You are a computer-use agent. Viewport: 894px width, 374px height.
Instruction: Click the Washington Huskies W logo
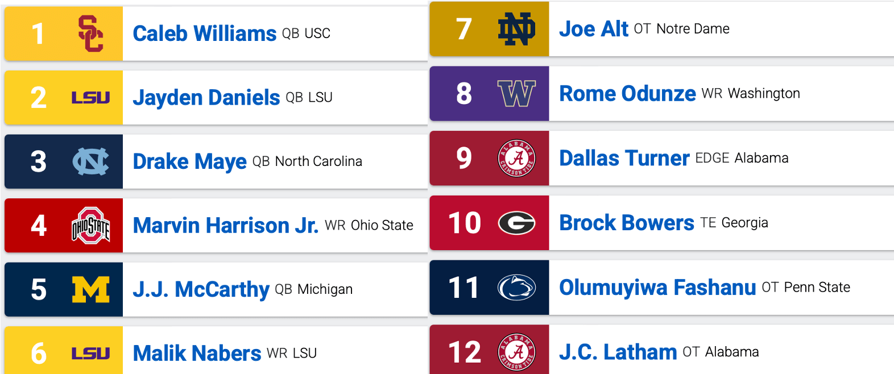(x=516, y=94)
